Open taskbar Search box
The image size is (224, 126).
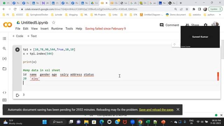[x=58, y=122]
